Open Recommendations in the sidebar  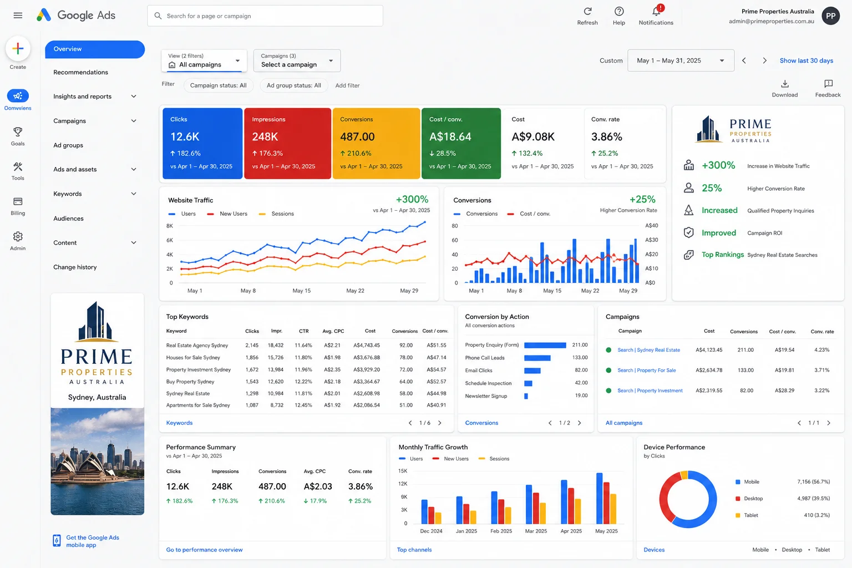tap(81, 72)
